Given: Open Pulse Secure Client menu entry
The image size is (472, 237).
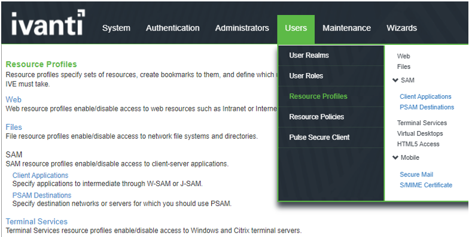Looking at the screenshot, I should (x=331, y=137).
